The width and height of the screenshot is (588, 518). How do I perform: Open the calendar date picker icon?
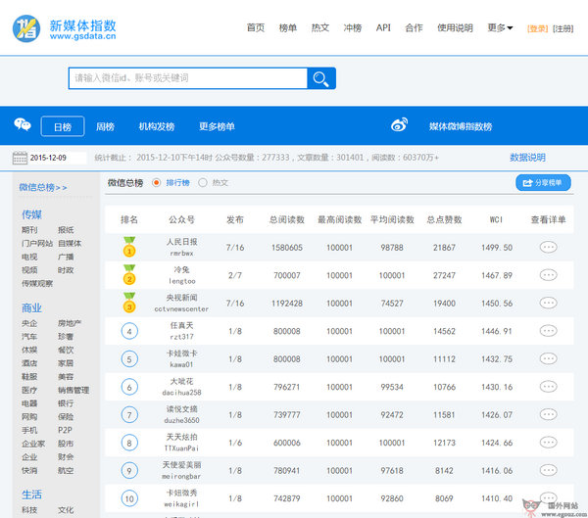[20, 158]
